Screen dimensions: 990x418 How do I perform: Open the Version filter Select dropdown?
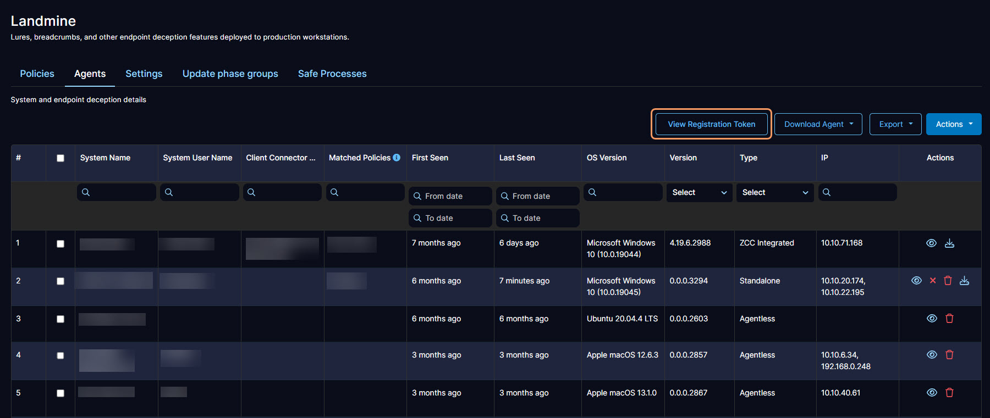tap(699, 192)
